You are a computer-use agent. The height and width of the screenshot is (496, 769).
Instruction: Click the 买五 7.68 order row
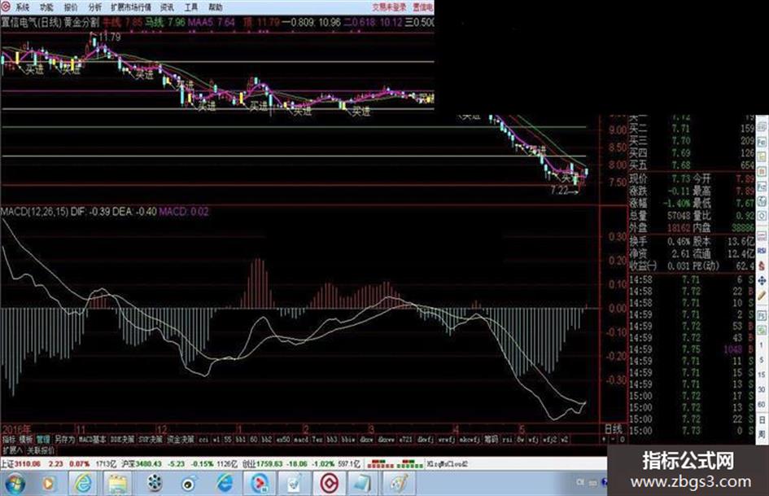click(x=692, y=165)
